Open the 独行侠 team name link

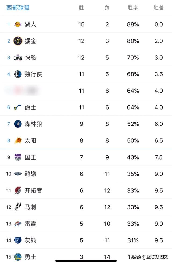coord(33,74)
